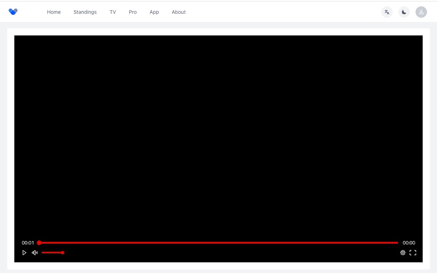Enter fullscreen mode on the video
Screen dimensions: 437x273
(413, 253)
